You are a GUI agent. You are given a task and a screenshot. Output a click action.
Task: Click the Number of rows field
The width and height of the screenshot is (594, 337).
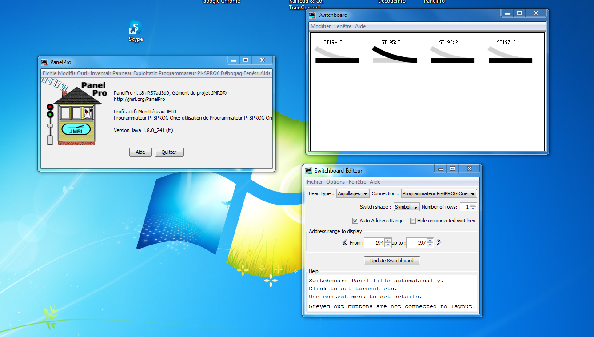point(465,207)
